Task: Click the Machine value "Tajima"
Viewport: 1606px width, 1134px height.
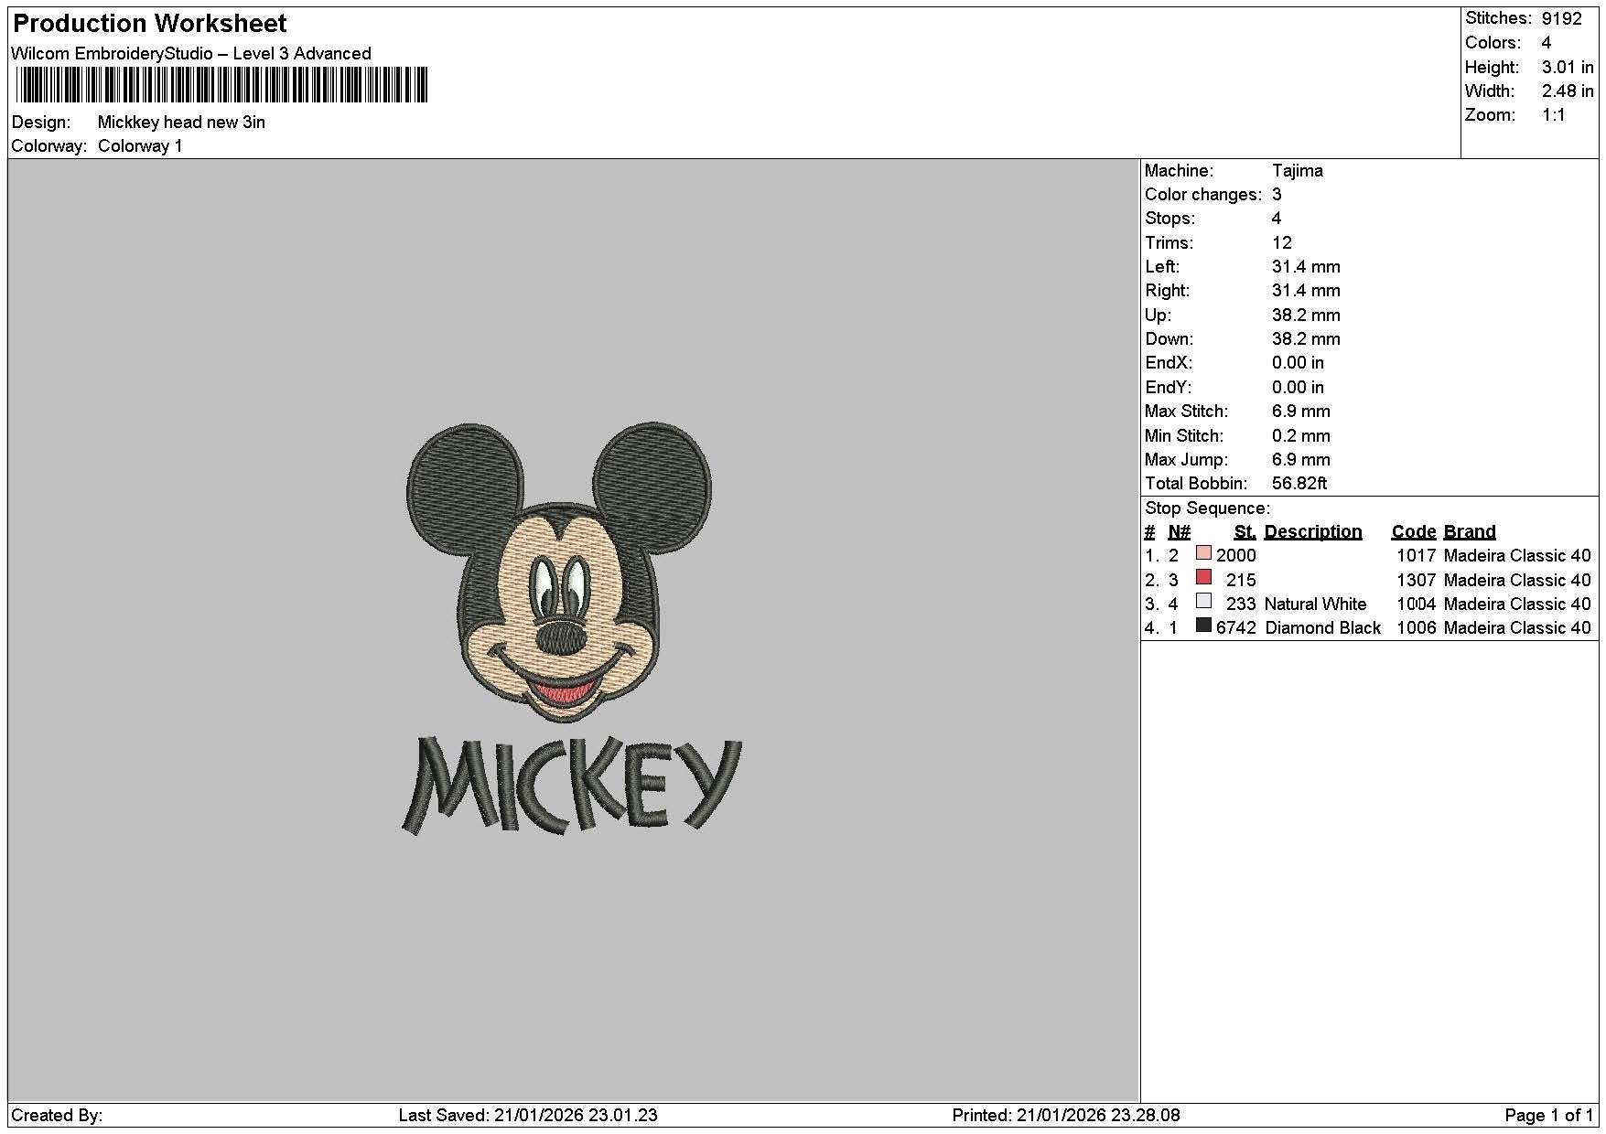Action: click(1298, 170)
